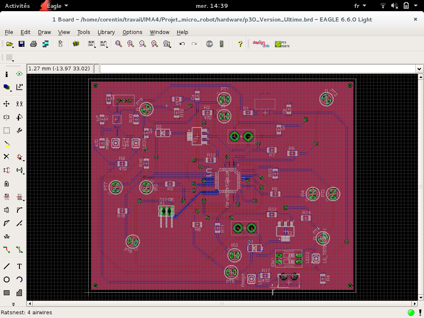Open the grid settings button
The height and width of the screenshot is (318, 424).
pyautogui.click(x=10, y=58)
